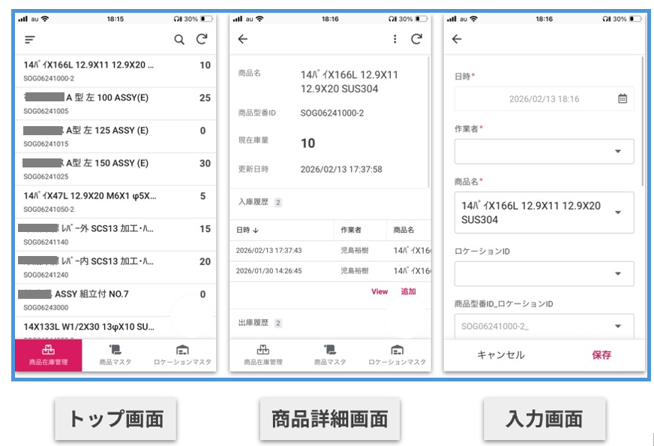
Task: Switch to ロケーションマスタ tab on top screen
Action: click(x=181, y=355)
